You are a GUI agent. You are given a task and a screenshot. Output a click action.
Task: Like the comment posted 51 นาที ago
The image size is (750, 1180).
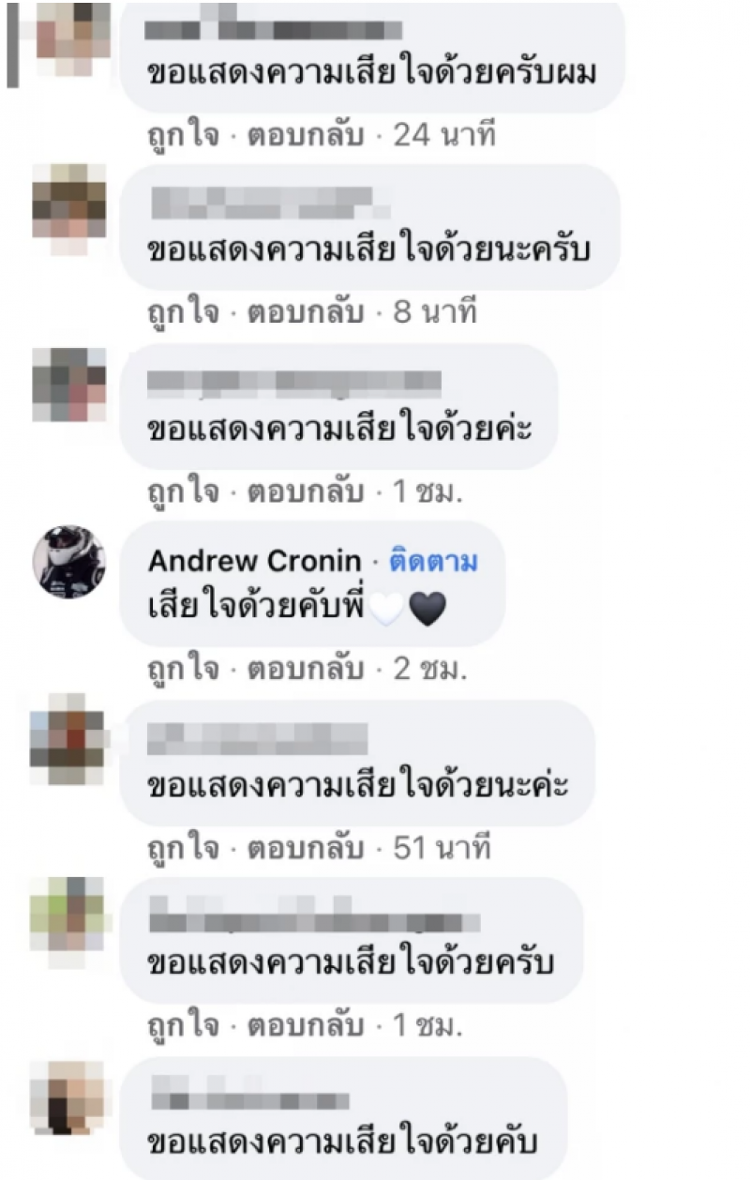(184, 850)
